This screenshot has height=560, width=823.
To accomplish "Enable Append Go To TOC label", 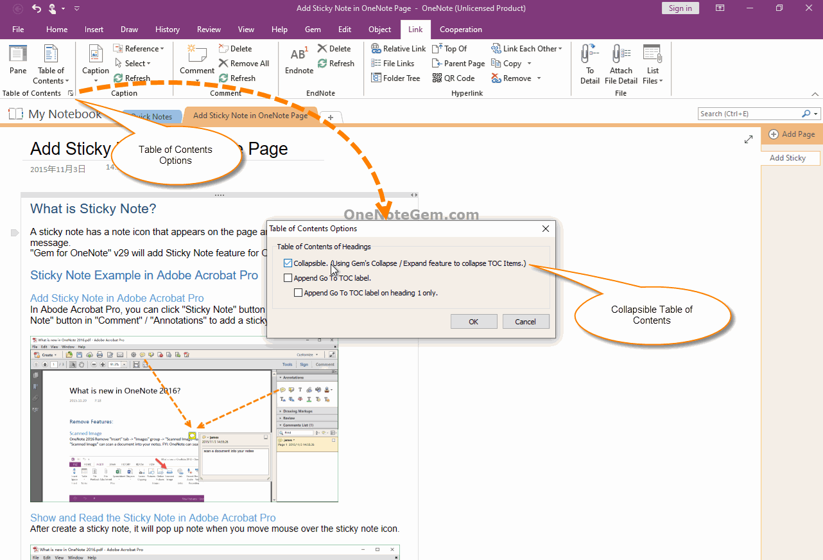I will (288, 277).
